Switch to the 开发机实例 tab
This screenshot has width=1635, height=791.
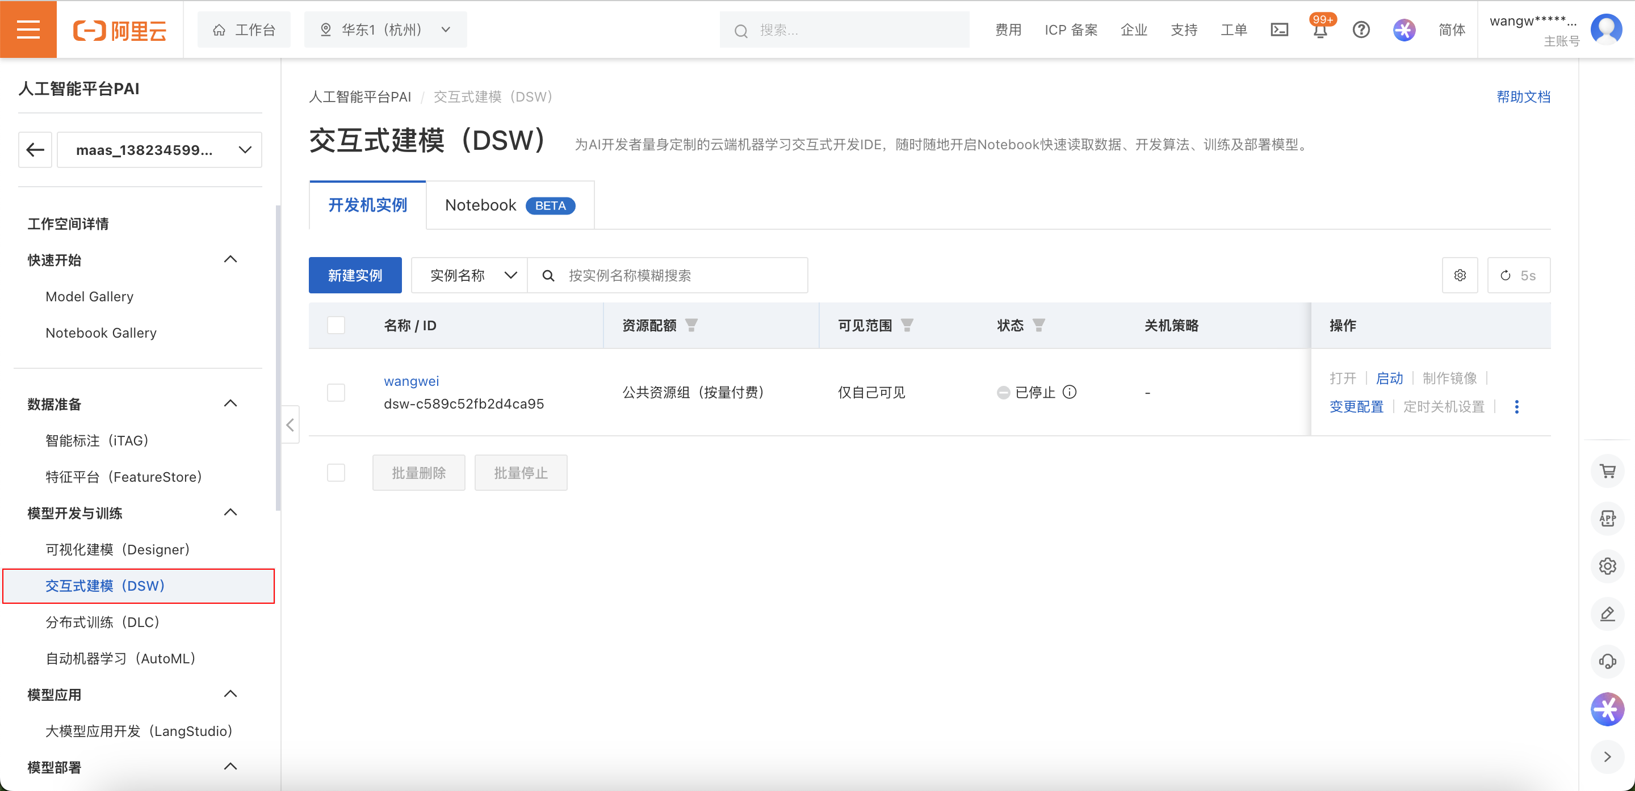click(367, 205)
